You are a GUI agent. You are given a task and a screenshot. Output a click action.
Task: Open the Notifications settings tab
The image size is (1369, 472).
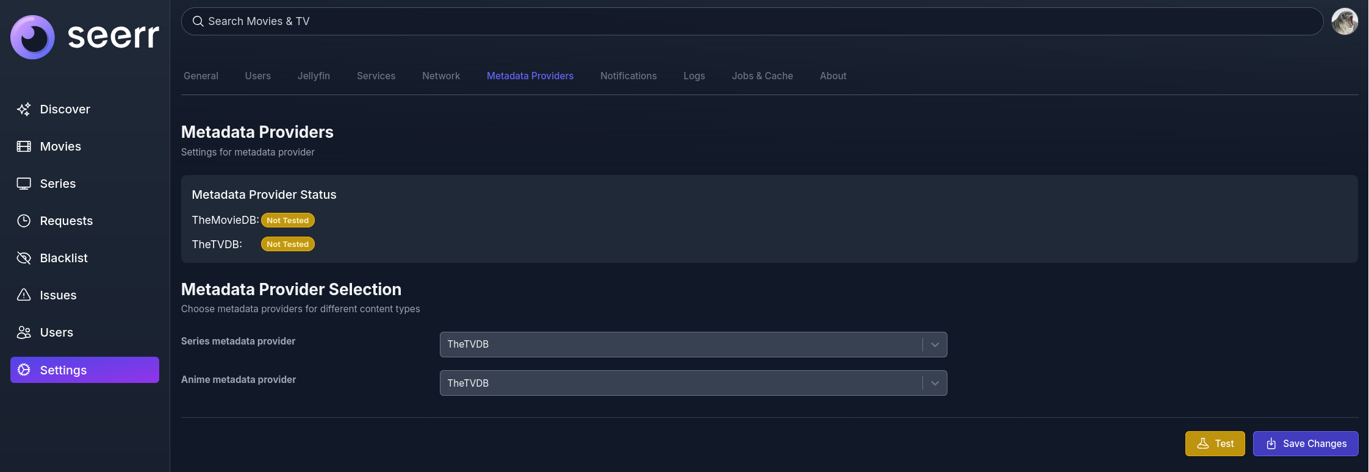click(x=628, y=76)
